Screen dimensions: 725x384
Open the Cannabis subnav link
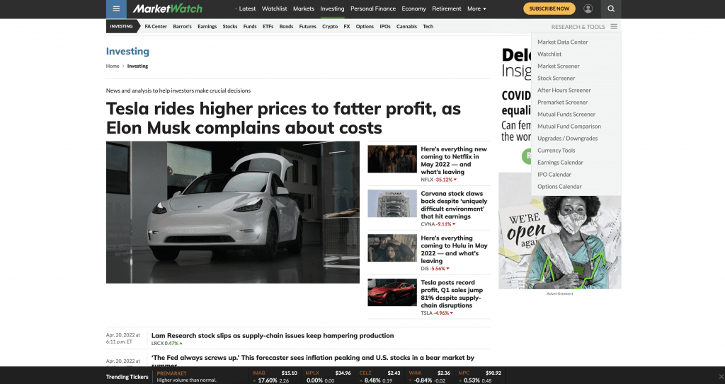click(406, 27)
